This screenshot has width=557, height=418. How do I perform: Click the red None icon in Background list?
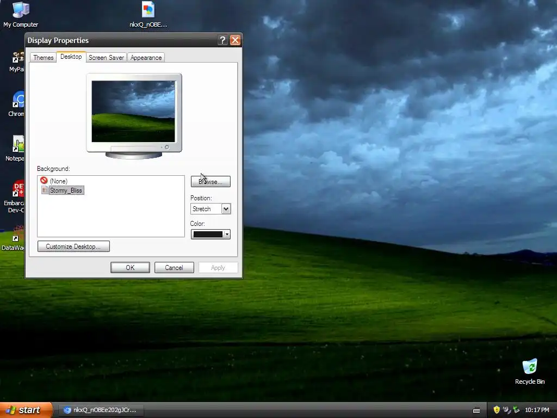tap(44, 181)
